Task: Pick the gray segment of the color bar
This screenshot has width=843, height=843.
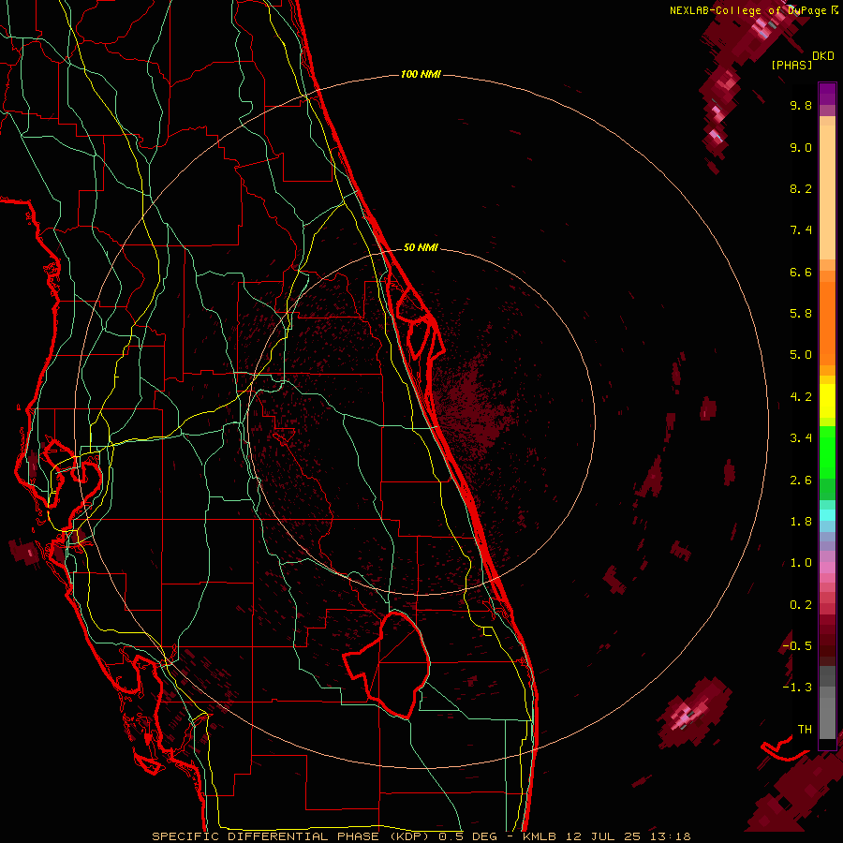Action: coord(827,704)
